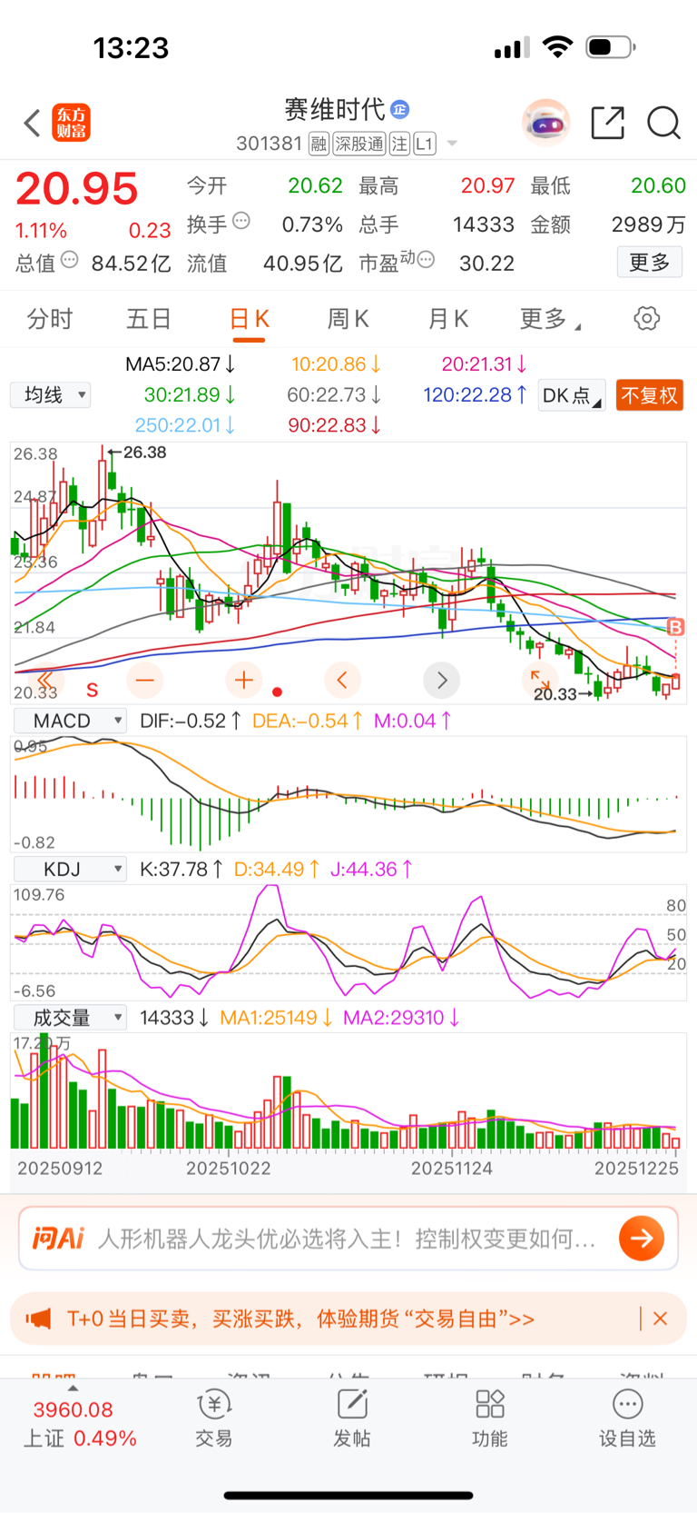Zoom in chart with plus icon
This screenshot has width=697, height=1513.
tap(243, 680)
